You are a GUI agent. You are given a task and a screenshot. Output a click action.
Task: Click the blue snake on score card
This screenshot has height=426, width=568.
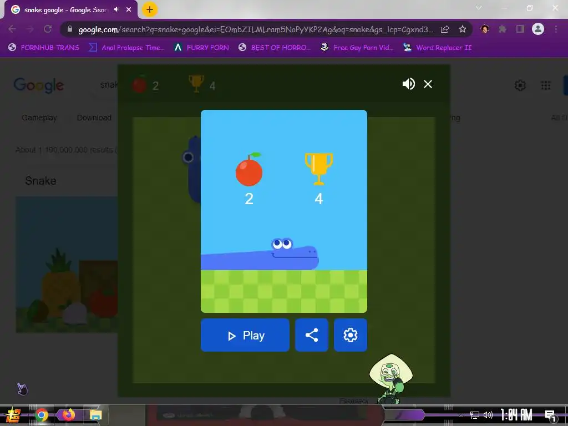[260, 255]
